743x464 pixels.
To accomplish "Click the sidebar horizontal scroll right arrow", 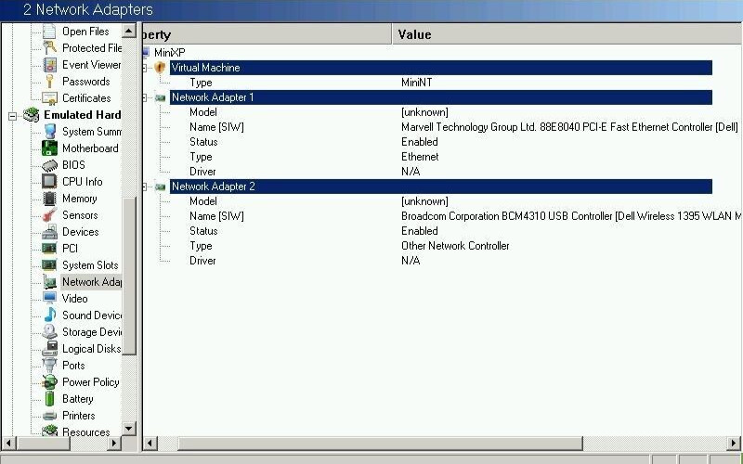I will (x=113, y=444).
